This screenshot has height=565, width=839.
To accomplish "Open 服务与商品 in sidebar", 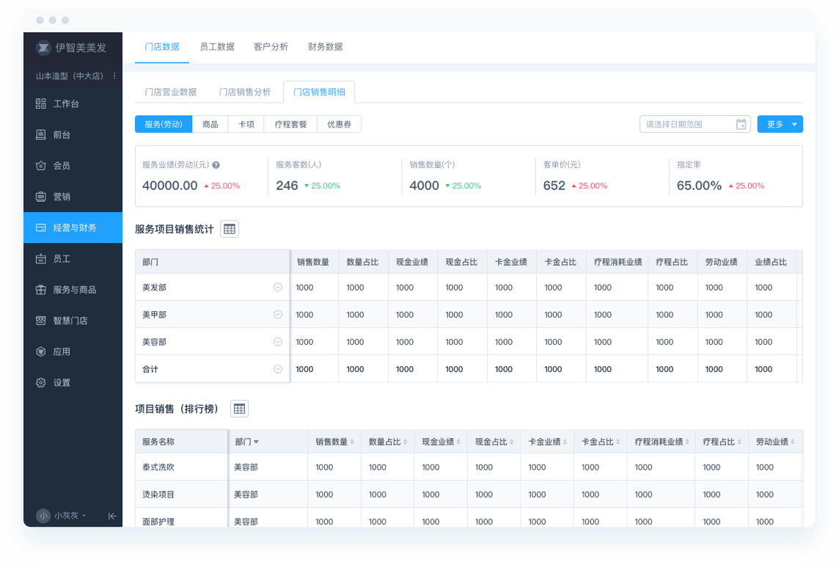I will tap(73, 290).
